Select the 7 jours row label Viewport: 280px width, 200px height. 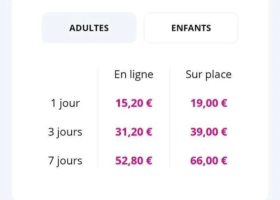[65, 161]
